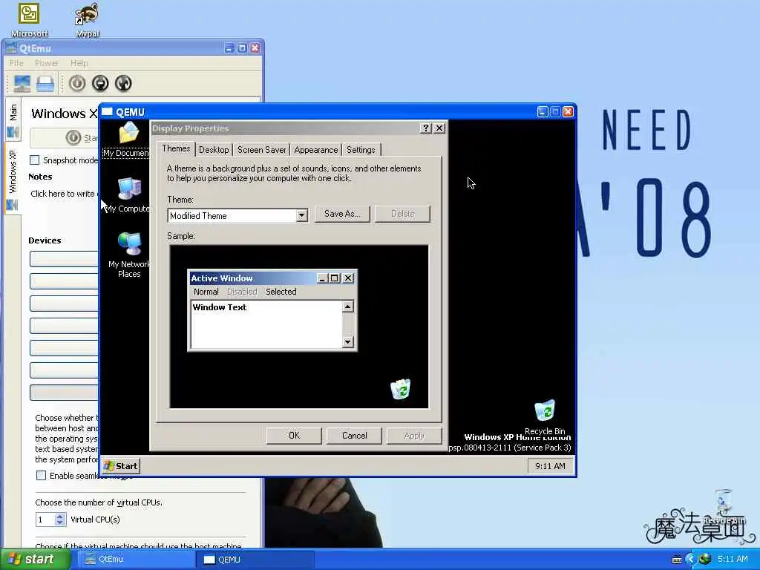Select the Windows XP vertical tab in QtEmu

(x=13, y=178)
